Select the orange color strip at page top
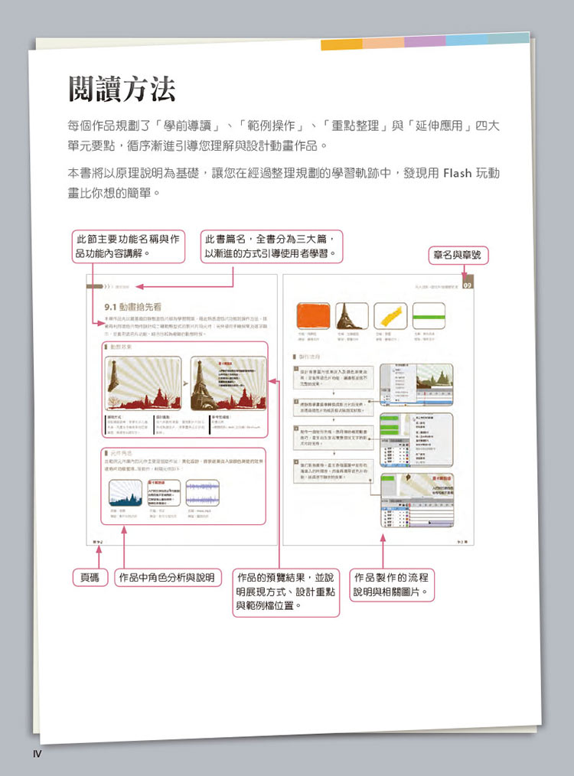Viewport: 574px width, 776px height. 341,44
